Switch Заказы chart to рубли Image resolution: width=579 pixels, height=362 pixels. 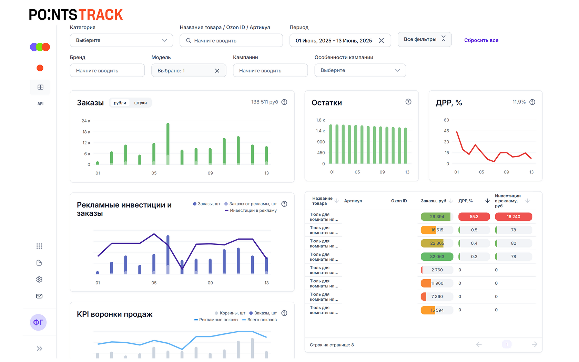(120, 103)
